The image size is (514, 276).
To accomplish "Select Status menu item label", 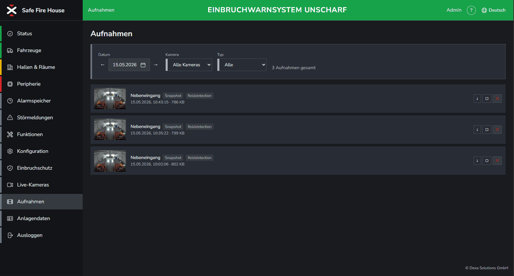I will pyautogui.click(x=25, y=34).
